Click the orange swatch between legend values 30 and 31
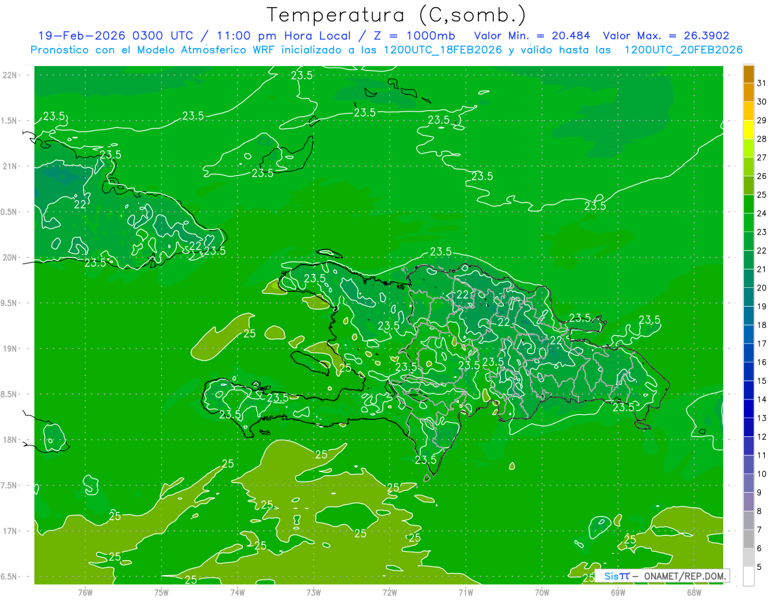This screenshot has width=779, height=601. tap(748, 92)
